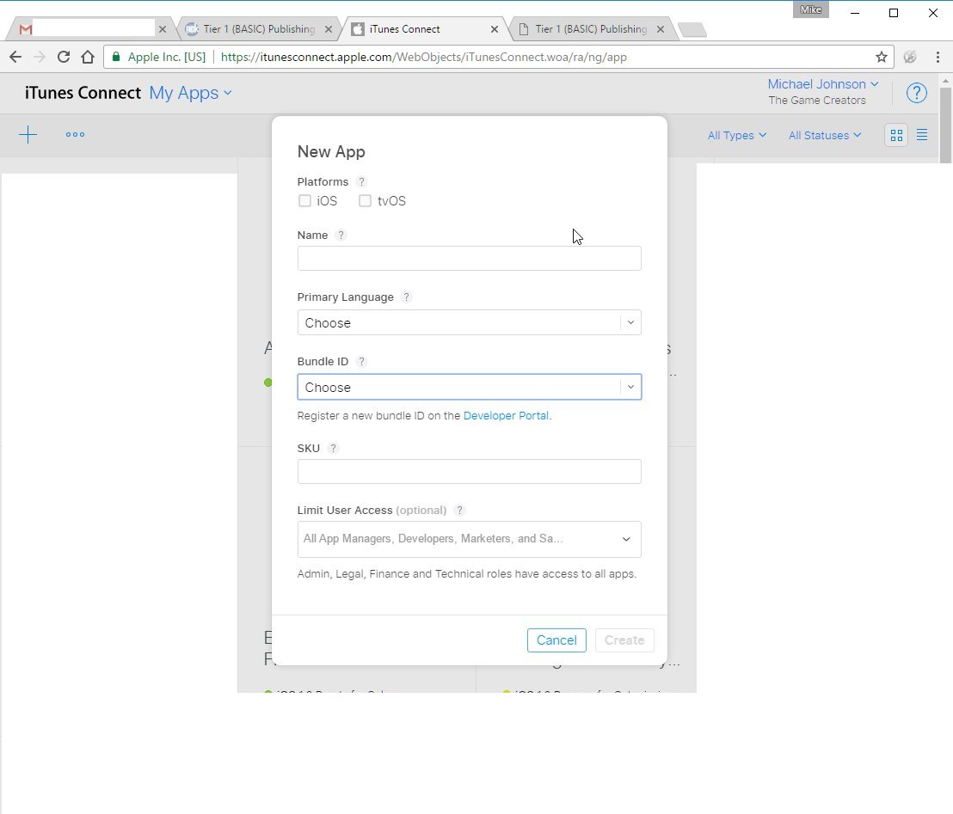Click the plus icon to add app
The width and height of the screenshot is (953, 814).
[x=28, y=135]
